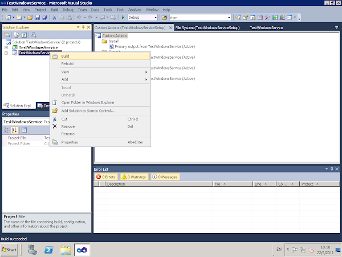The image size is (342, 257).
Task: Click the Open File folder icon
Action: pos(30,17)
